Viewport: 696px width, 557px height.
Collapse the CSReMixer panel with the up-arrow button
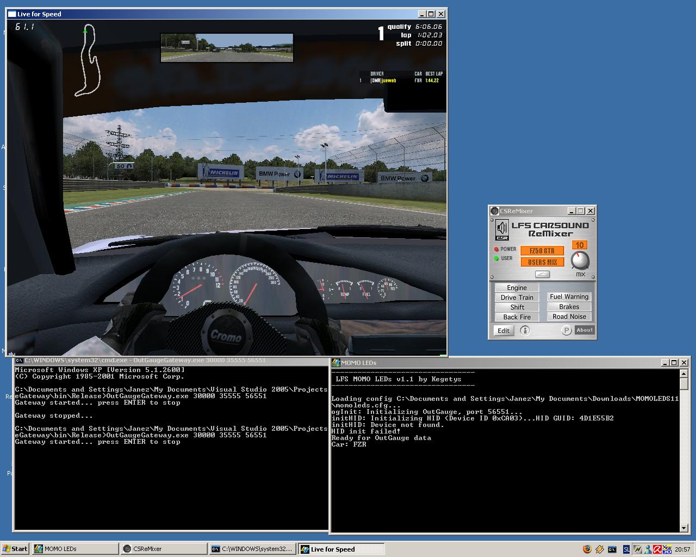[542, 274]
